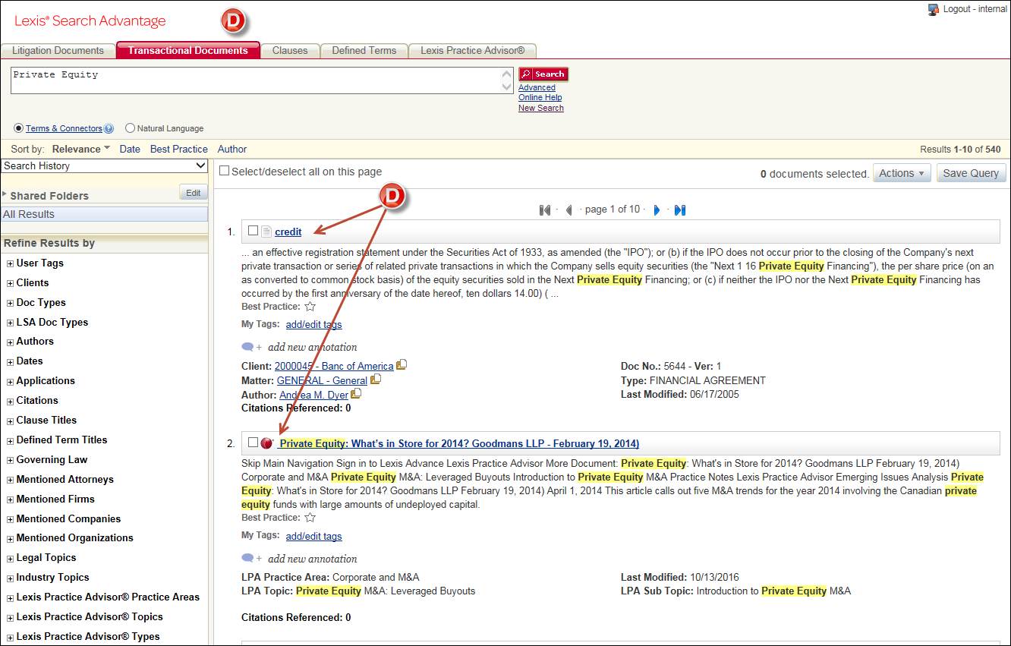Expand the Shared Folders section

click(x=5, y=195)
